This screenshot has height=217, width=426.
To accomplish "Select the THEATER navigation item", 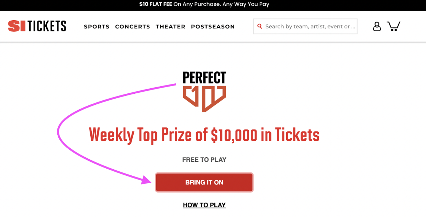I will 170,26.
